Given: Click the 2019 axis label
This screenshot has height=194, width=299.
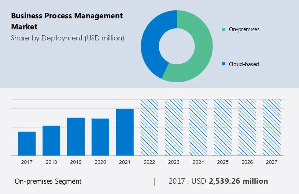Looking at the screenshot, I should point(76,162).
